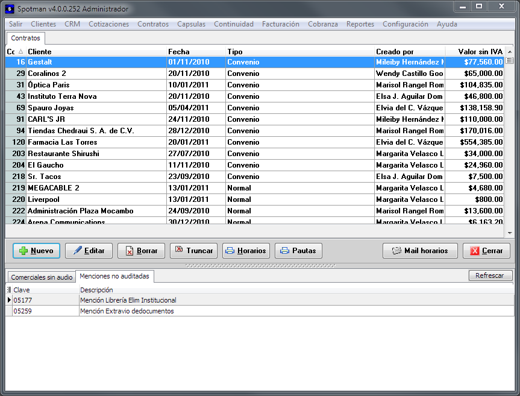Image resolution: width=520 pixels, height=396 pixels.
Task: Open the Configuración menu
Action: (x=406, y=24)
